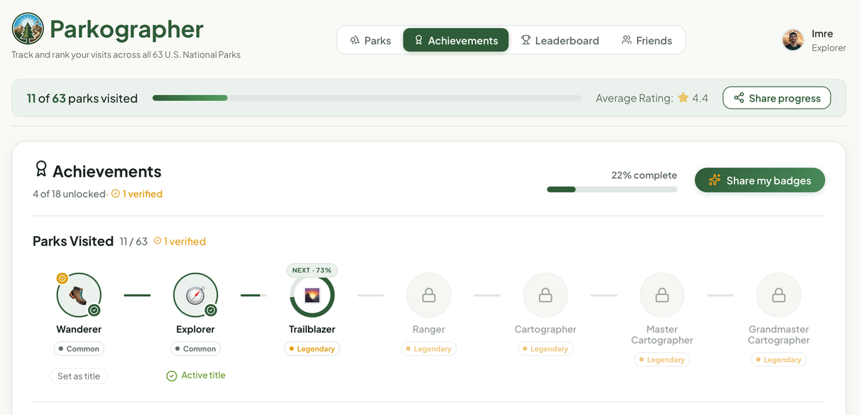Screen dimensions: 860x415
Task: Click the 4 of 18 unlocked text
Action: [69, 194]
